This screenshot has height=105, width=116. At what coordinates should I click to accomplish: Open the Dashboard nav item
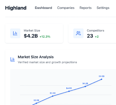click(x=44, y=8)
